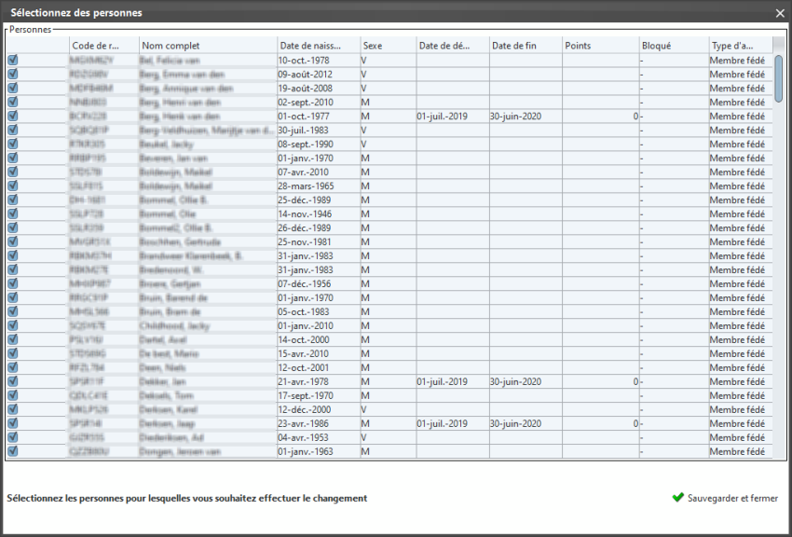Deselect the row born 25-déc.-1989
Viewport: 792px width, 537px height.
[x=13, y=200]
